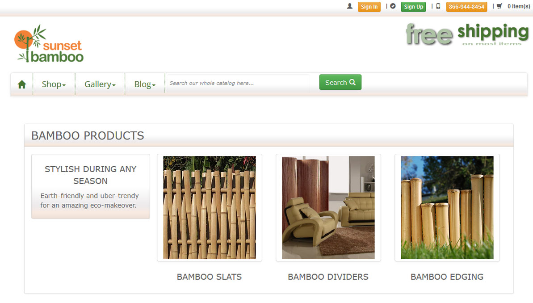Click the Earth-friendly and uber-trendy description text
Viewport: 533px width, 303px height.
90,201
